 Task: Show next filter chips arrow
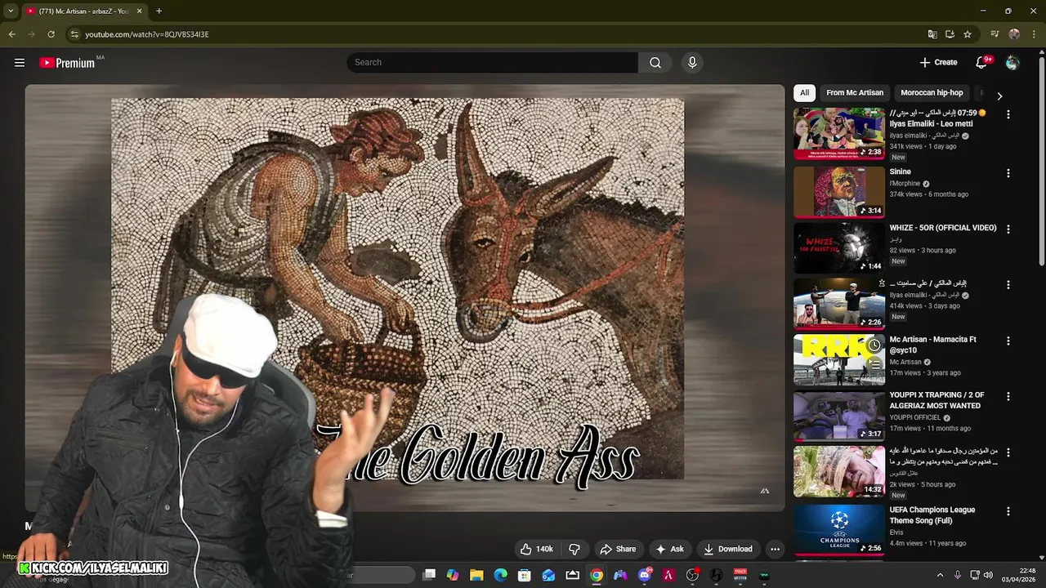click(999, 96)
